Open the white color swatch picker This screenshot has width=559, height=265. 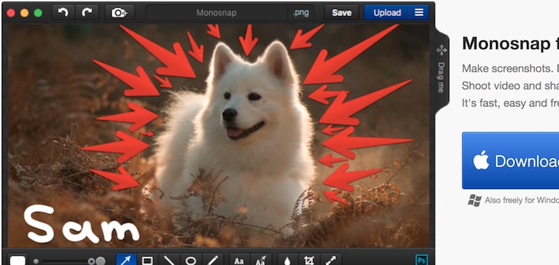pyautogui.click(x=18, y=260)
